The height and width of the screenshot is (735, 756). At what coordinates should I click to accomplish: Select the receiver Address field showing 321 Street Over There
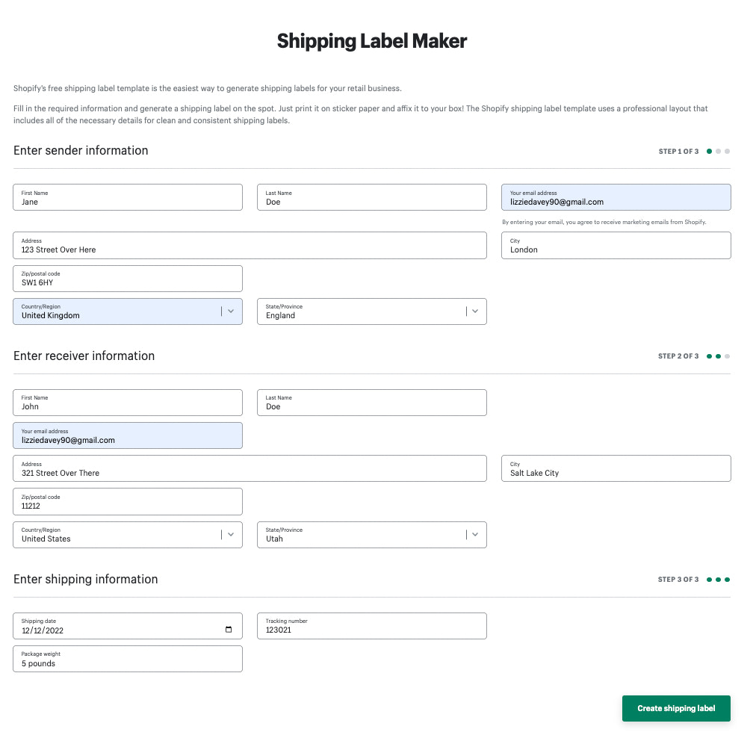[249, 468]
